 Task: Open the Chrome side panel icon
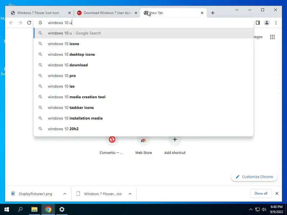258,23
